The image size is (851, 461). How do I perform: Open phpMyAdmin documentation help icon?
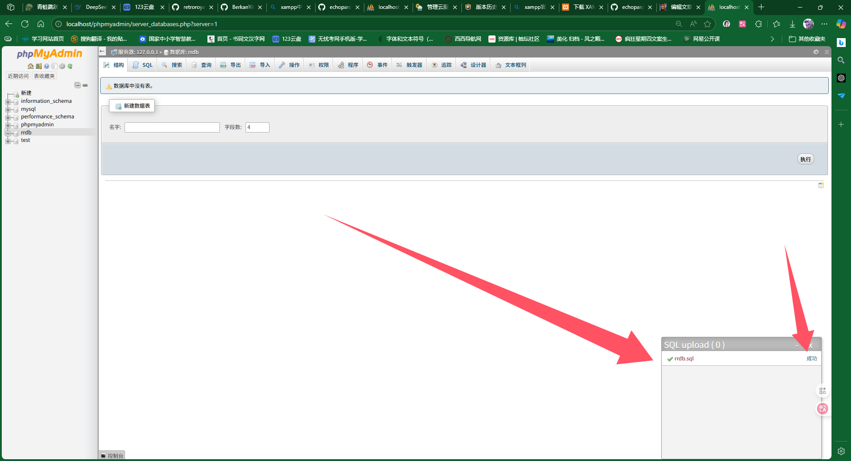[47, 66]
